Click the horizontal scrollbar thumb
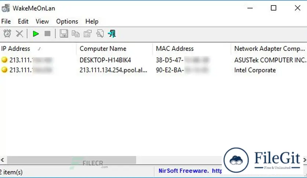The height and width of the screenshot is (178, 307). 72,160
